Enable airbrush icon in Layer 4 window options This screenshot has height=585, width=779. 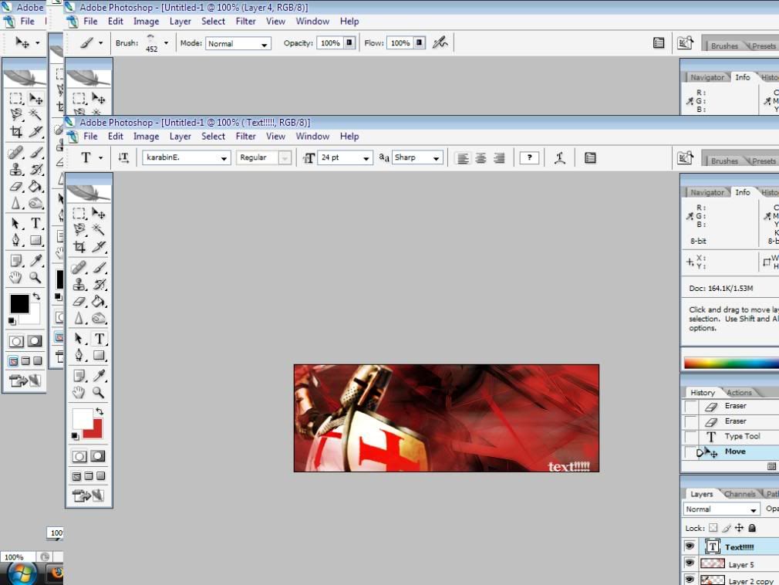coord(440,42)
